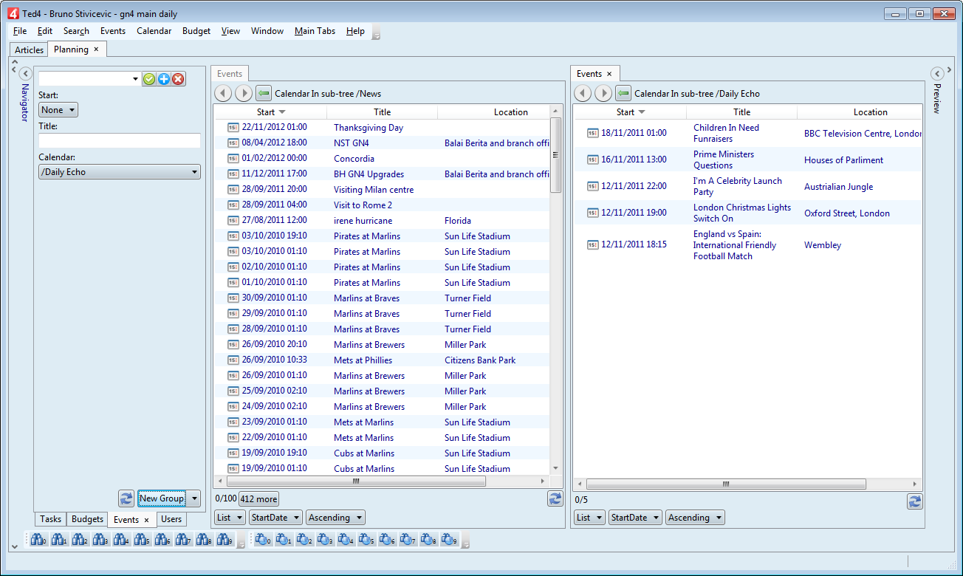Open List view dropdown in Daily Echo pane
Image resolution: width=963 pixels, height=576 pixels.
pyautogui.click(x=589, y=518)
